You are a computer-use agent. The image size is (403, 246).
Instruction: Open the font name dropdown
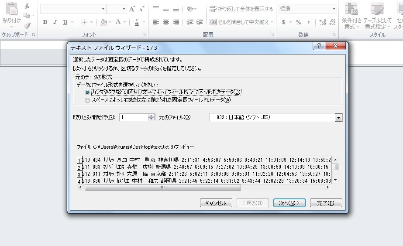(x=103, y=9)
